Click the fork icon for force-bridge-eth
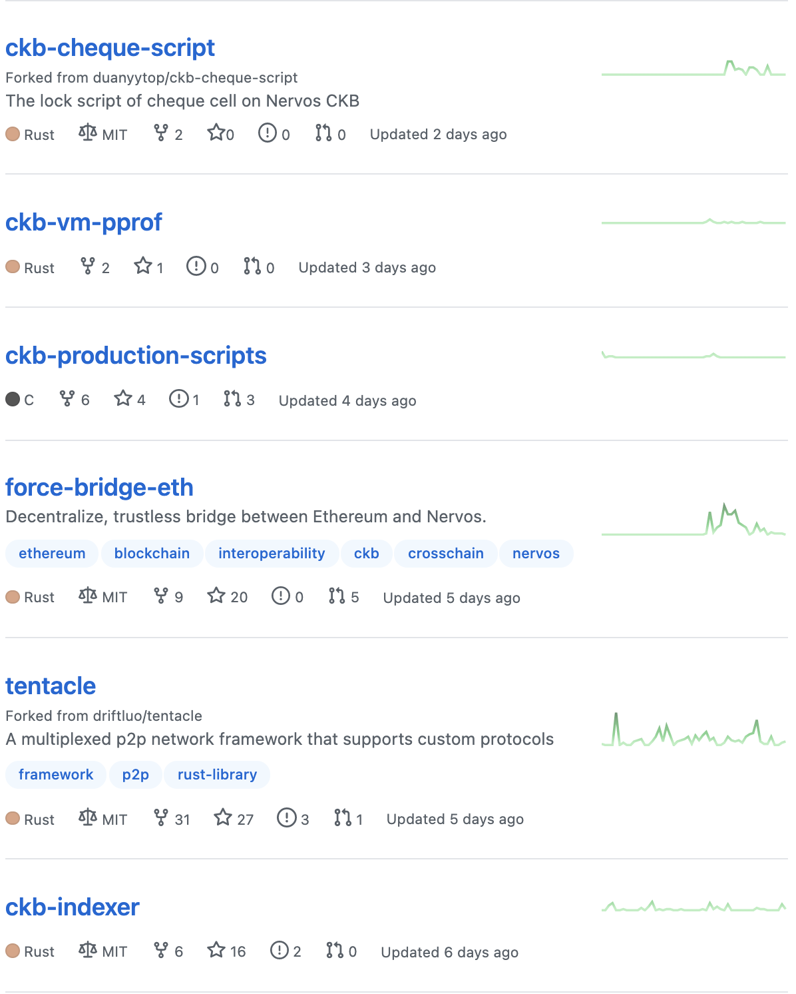 (160, 595)
